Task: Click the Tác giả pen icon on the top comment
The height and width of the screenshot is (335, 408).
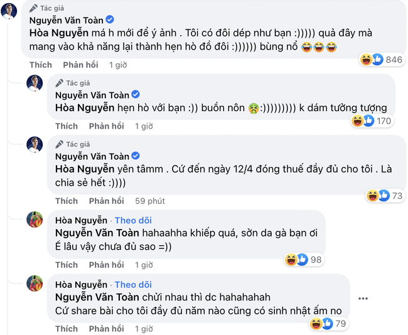Action: pos(33,8)
